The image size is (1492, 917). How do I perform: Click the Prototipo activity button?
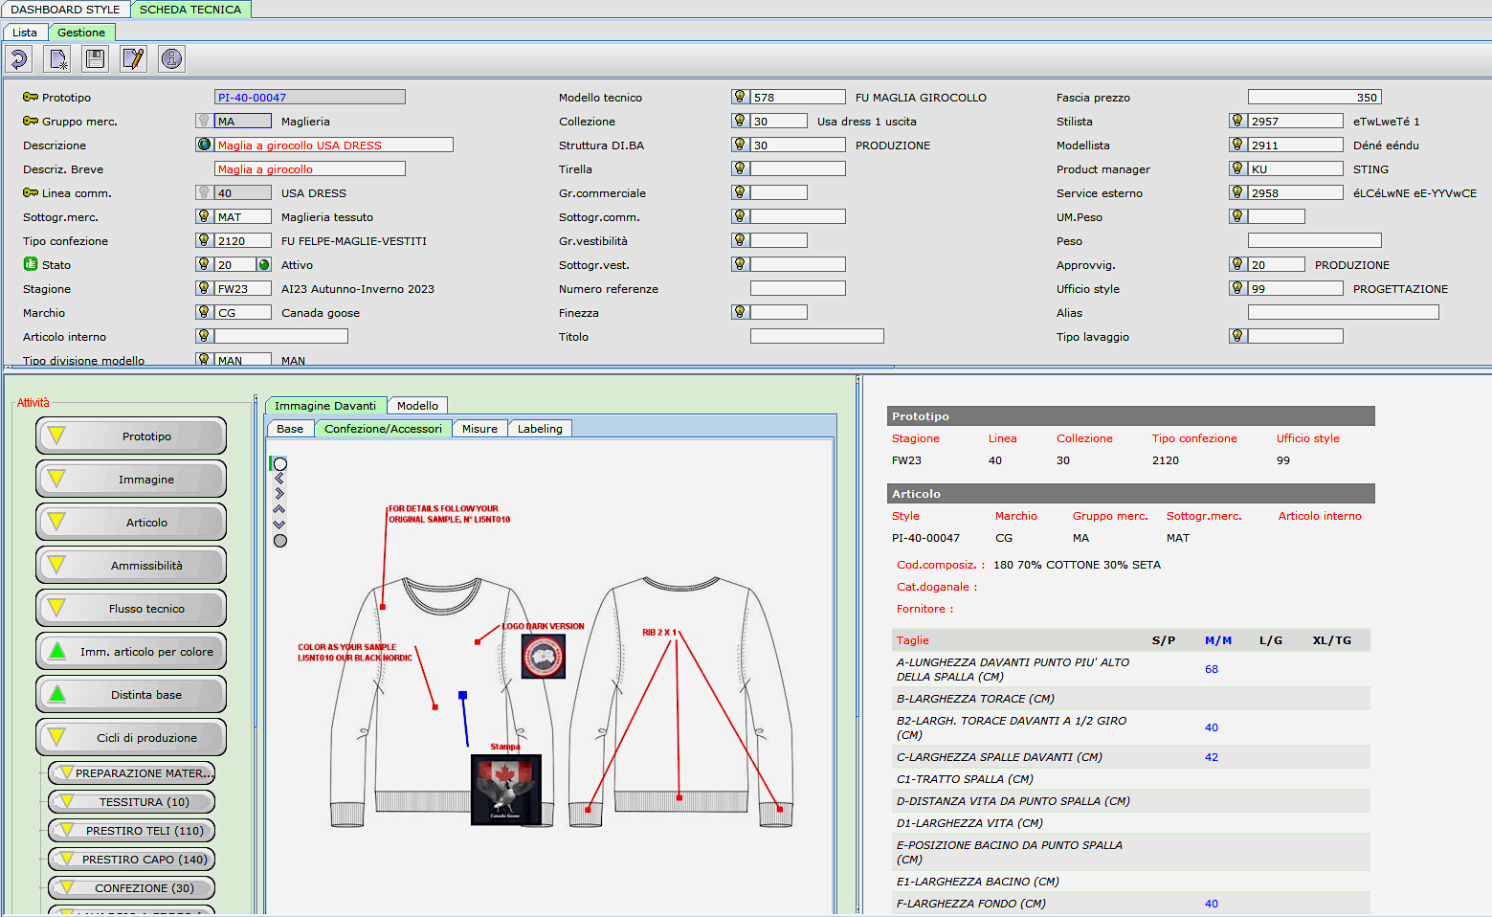coord(131,436)
